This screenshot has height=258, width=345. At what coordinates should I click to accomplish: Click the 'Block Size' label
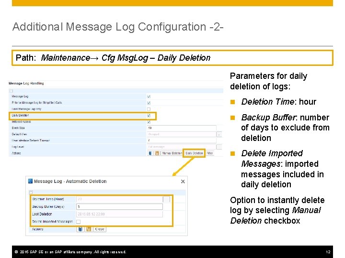18,128
